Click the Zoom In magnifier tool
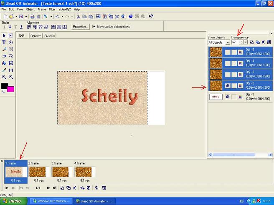The width and height of the screenshot is (274, 205). pos(4,77)
